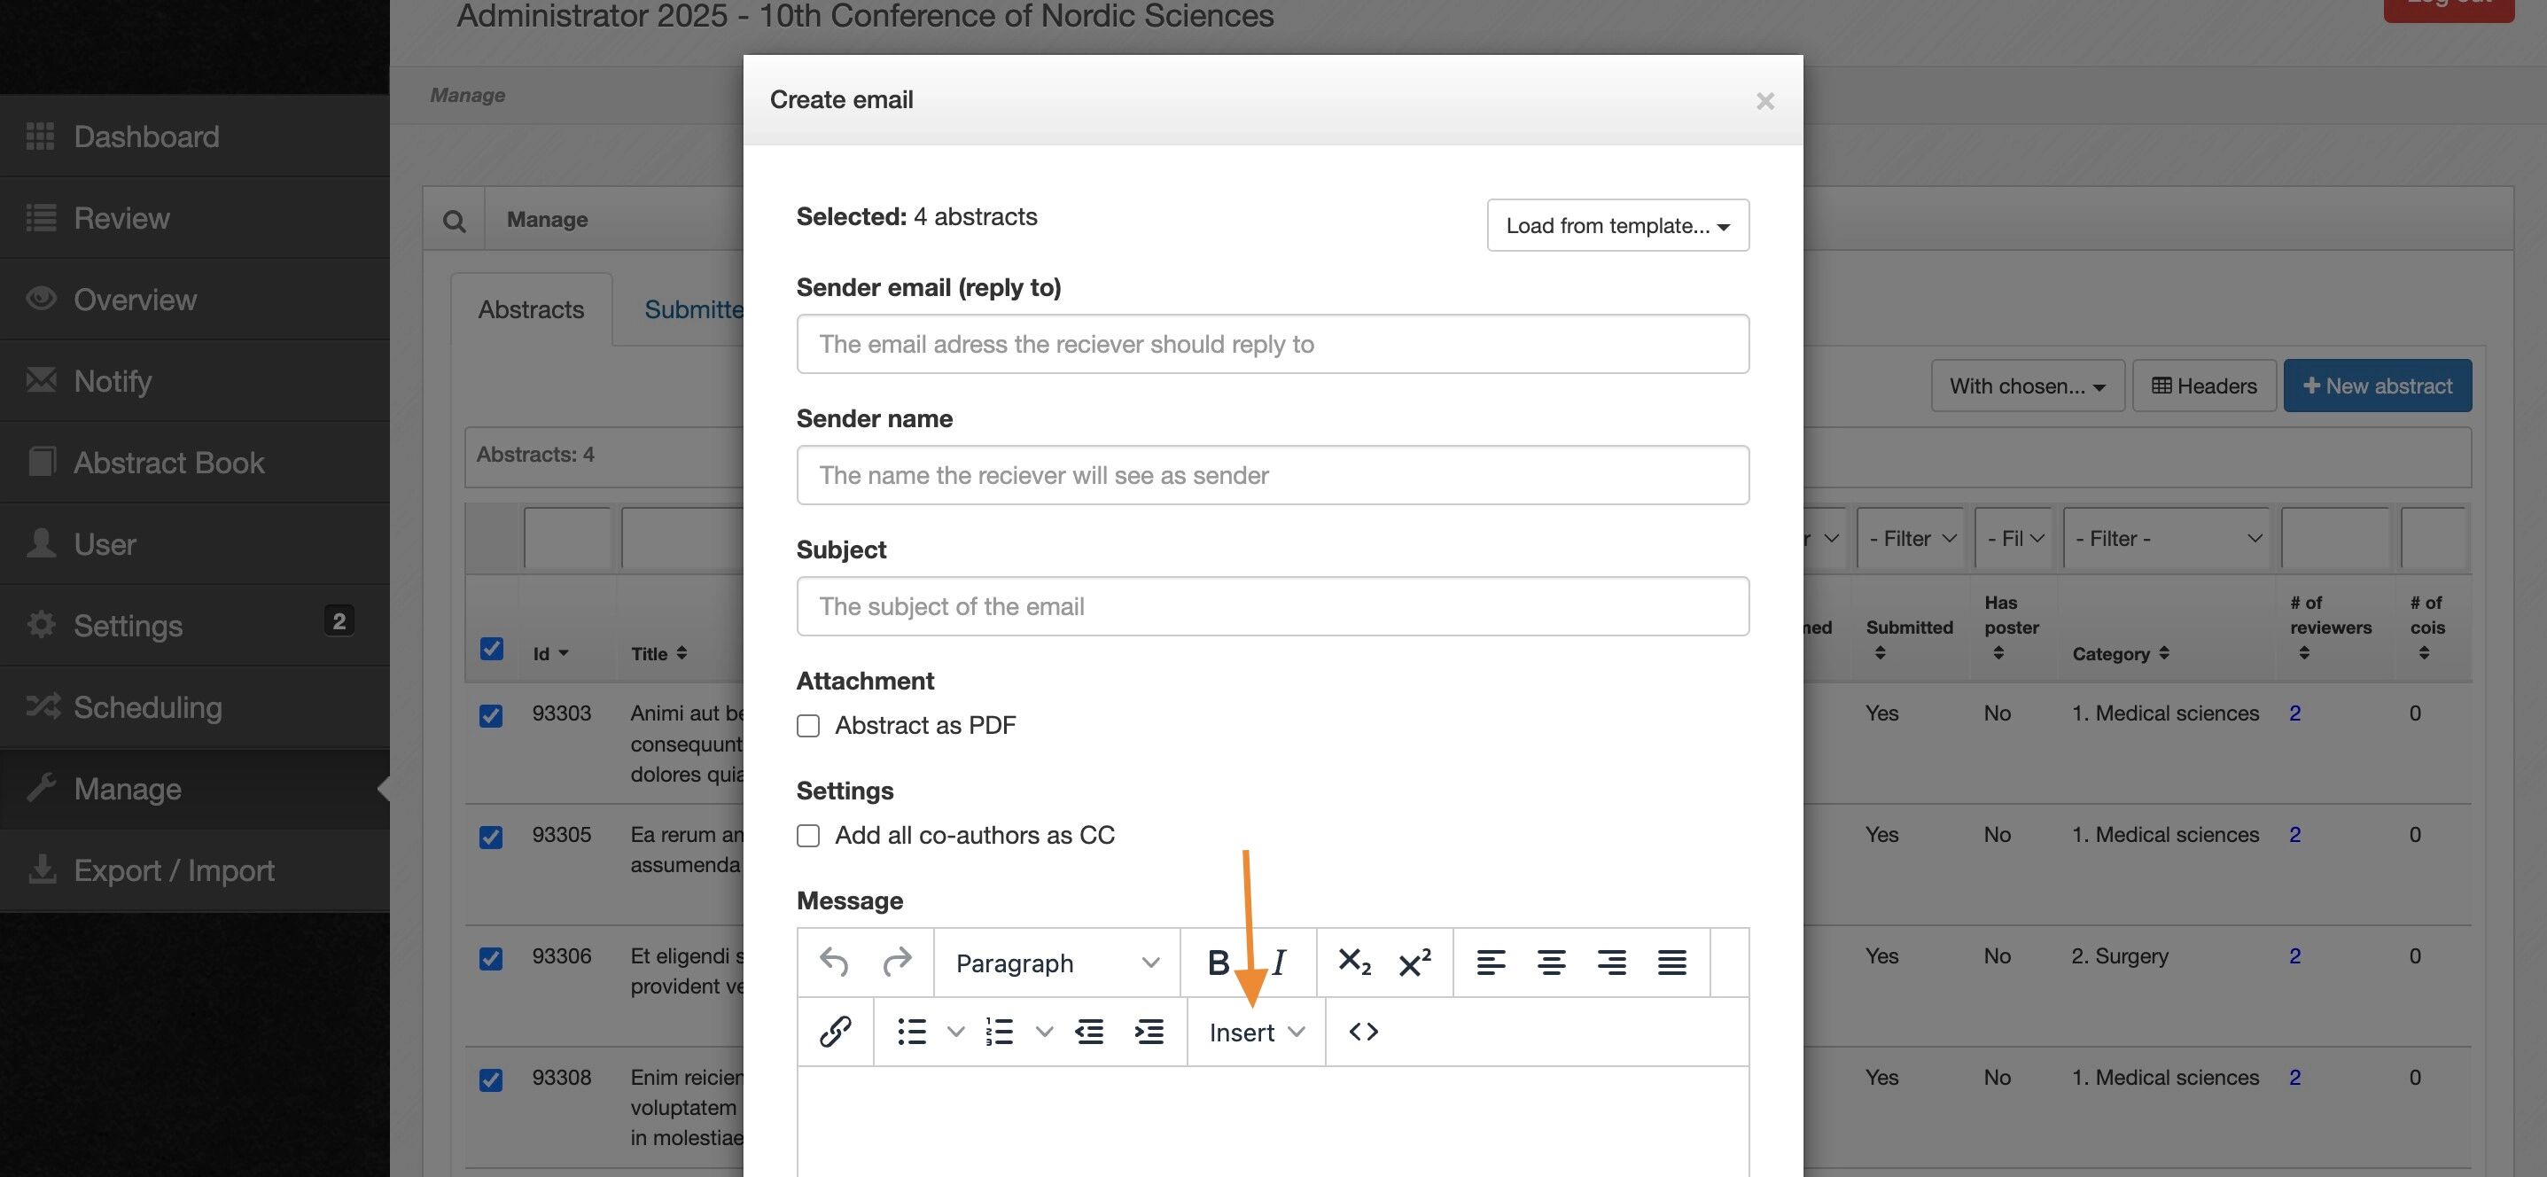Expand the Paragraph style dropdown
The height and width of the screenshot is (1177, 2547).
click(1056, 963)
